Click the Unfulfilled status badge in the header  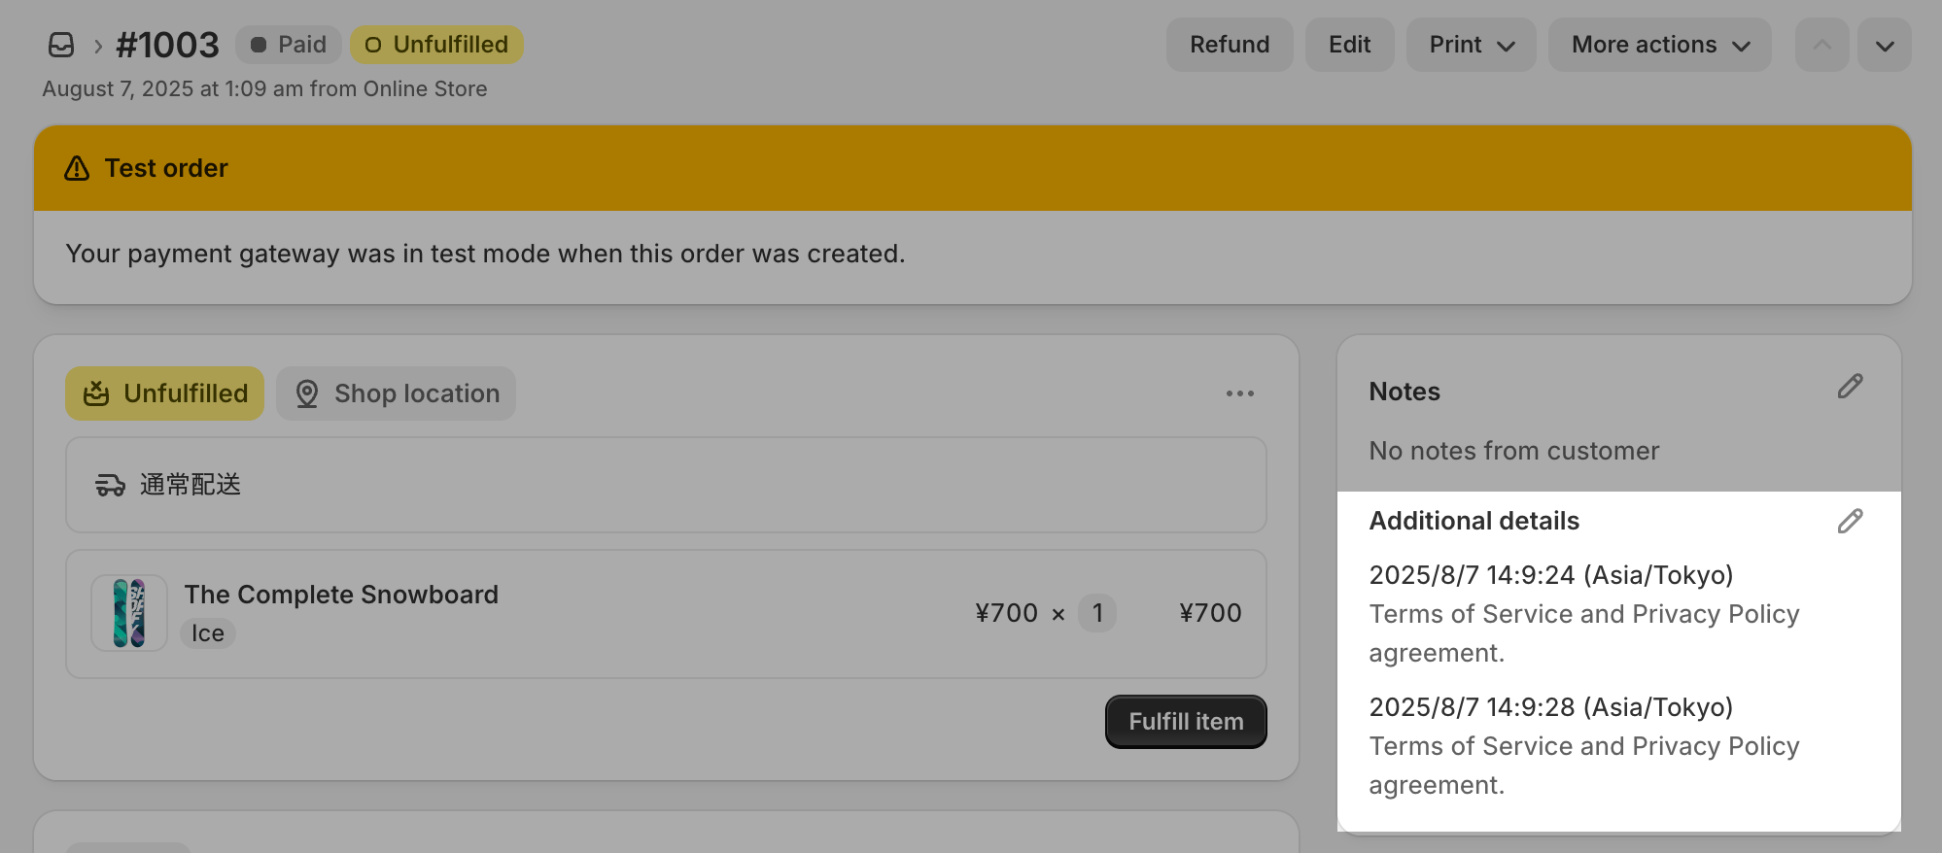coord(436,45)
